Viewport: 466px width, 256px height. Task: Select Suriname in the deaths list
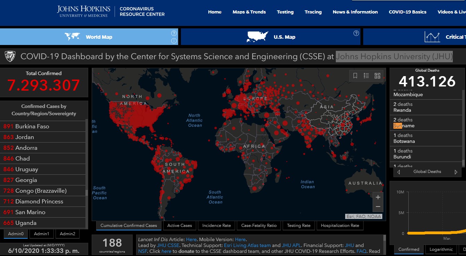426,123
